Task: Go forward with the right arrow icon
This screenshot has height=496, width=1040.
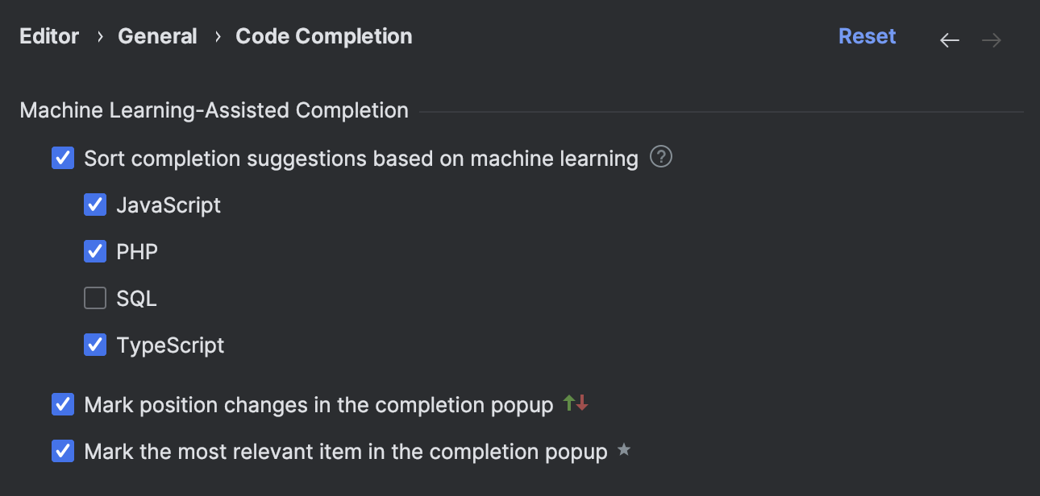Action: (x=992, y=40)
